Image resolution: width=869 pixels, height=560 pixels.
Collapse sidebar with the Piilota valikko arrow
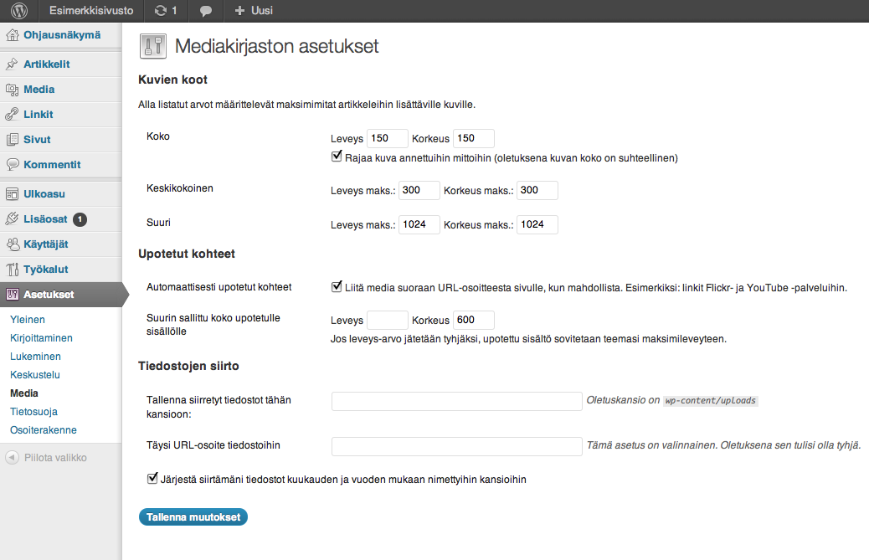click(x=12, y=458)
